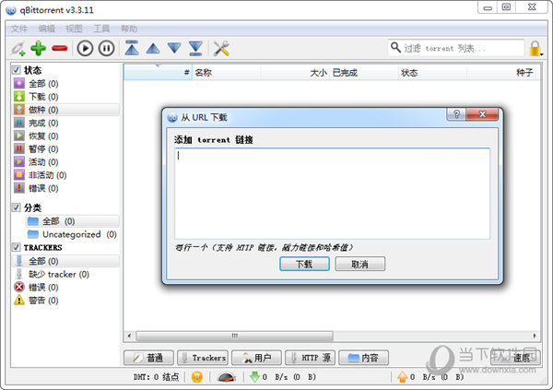Toggle alternative speed limits speedometer icon
The image size is (553, 390).
point(227,377)
